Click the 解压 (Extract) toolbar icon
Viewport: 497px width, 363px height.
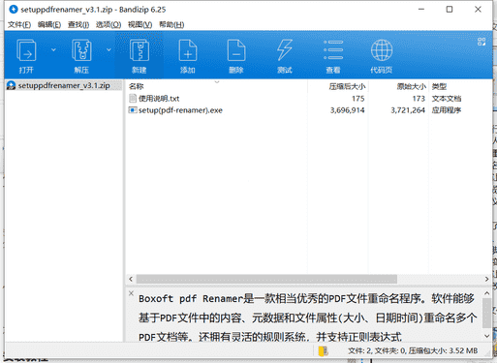(81, 50)
